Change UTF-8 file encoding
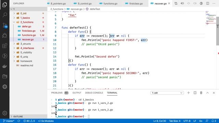This screenshot has width=219, height=123. click(187, 121)
